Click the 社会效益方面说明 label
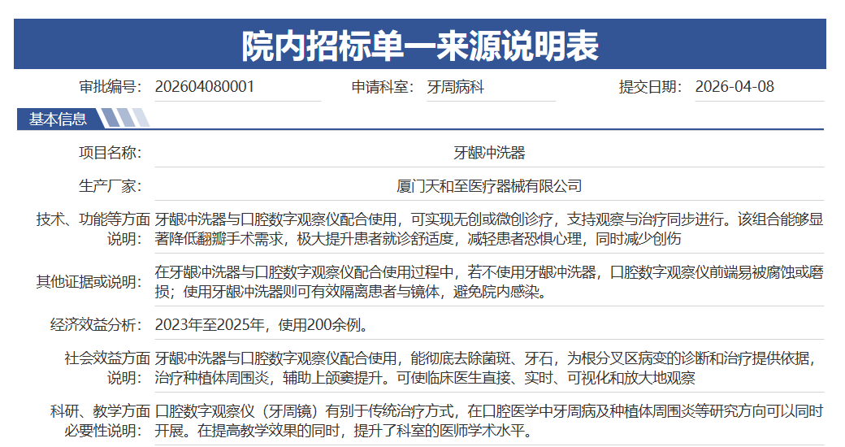The image size is (845, 447). pyautogui.click(x=106, y=368)
